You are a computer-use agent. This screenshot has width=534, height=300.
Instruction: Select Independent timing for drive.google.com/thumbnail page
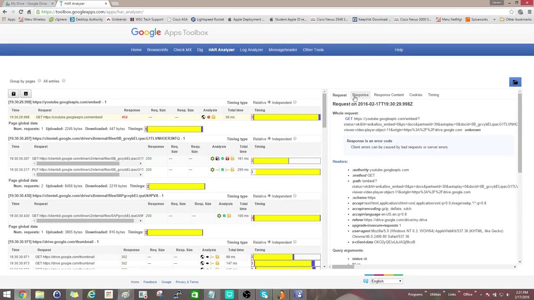click(x=295, y=242)
